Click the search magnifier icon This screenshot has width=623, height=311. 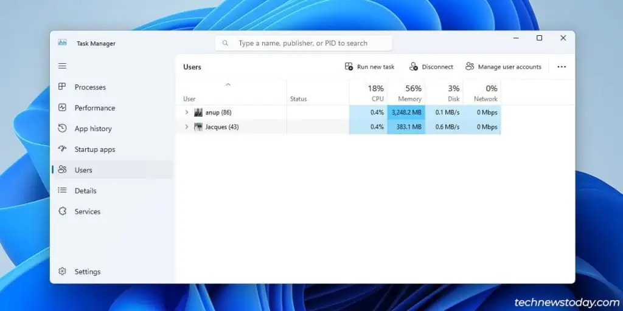pos(225,43)
